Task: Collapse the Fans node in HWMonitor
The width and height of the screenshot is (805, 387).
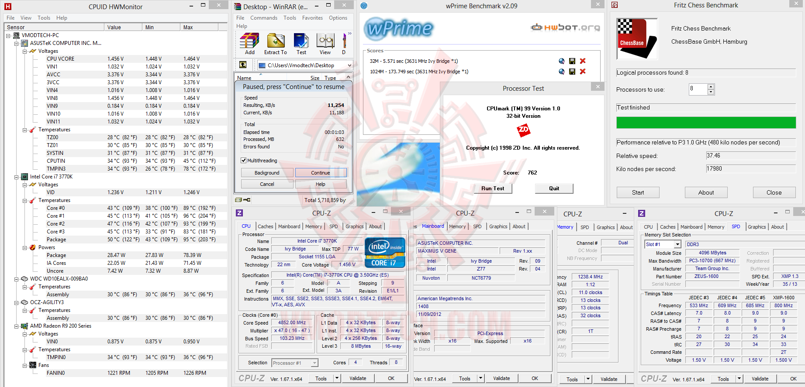Action: click(x=25, y=365)
